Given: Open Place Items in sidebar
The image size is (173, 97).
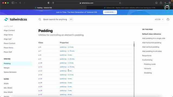Looking at the screenshot, I should tap(8, 48).
